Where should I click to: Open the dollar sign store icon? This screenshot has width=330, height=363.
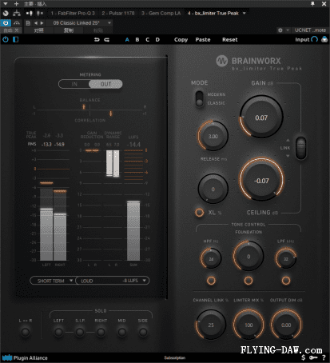point(303,357)
